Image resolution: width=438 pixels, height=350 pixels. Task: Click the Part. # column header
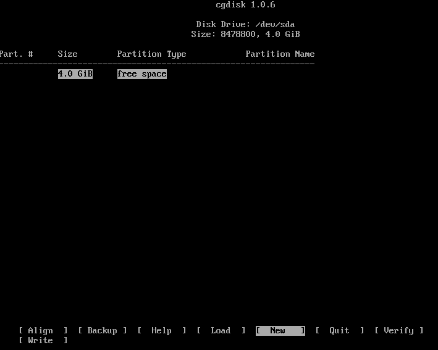tap(17, 54)
